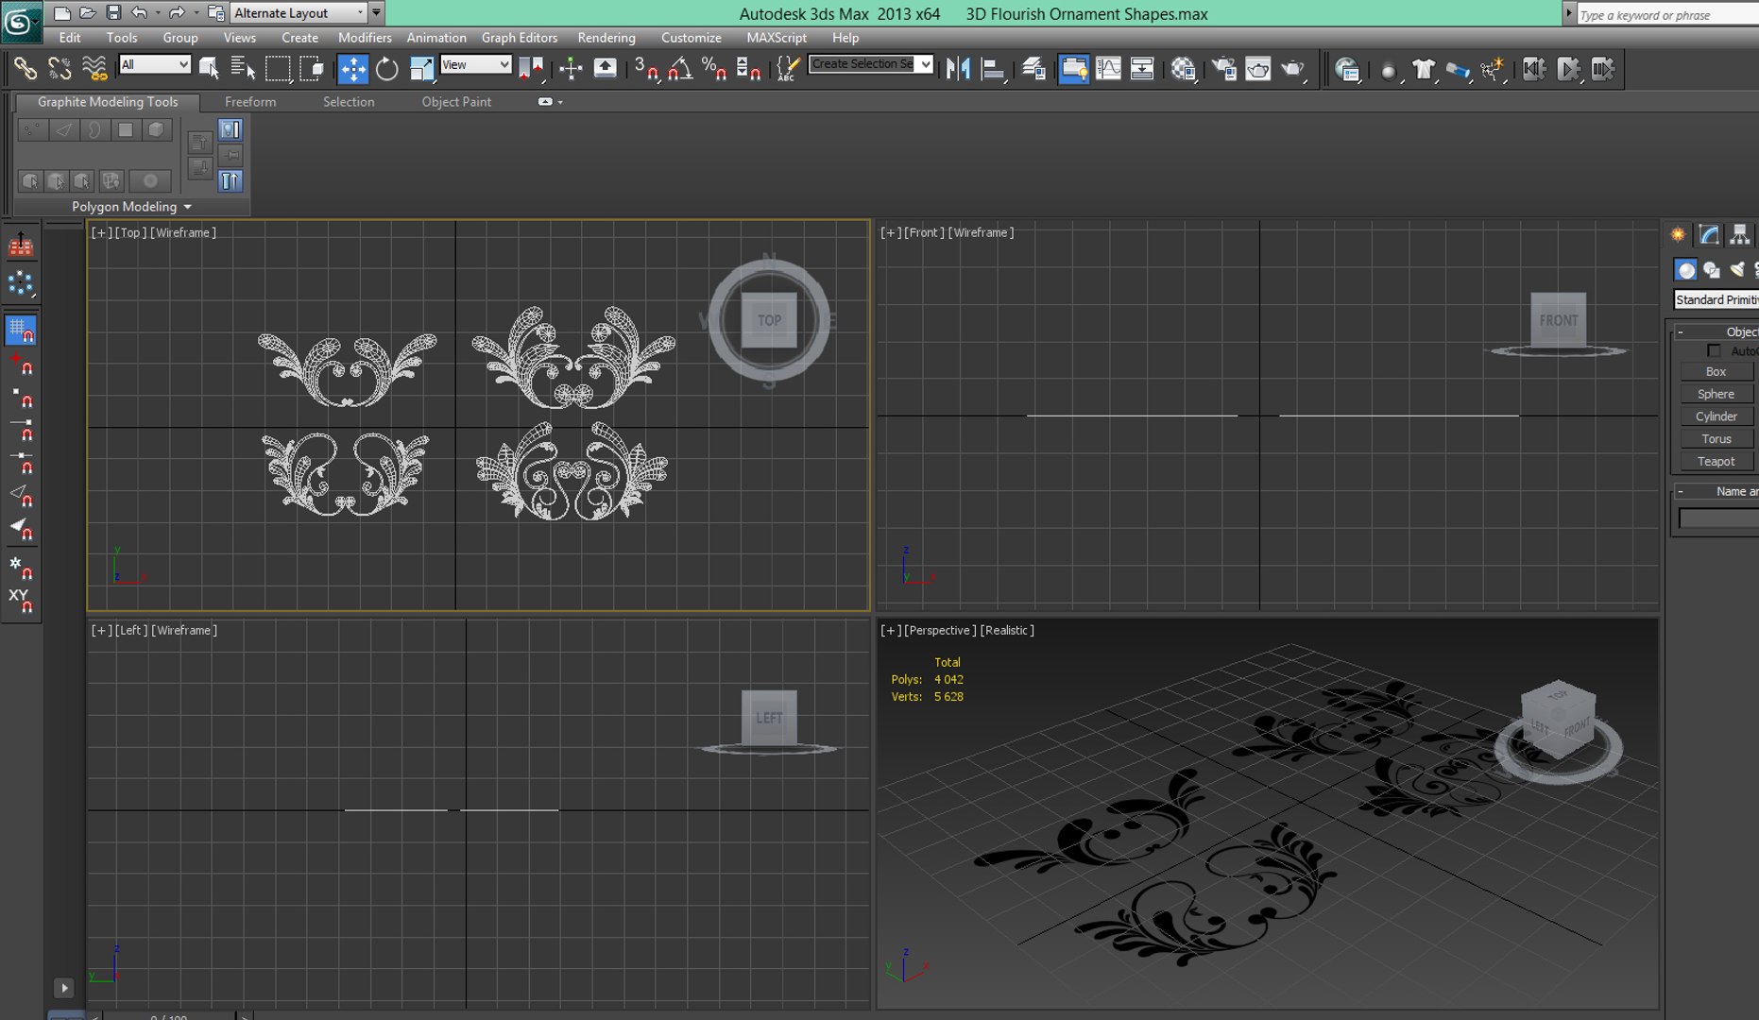Screen dimensions: 1759x1020
Task: Click the Undo arrow in title bar
Action: point(139,12)
